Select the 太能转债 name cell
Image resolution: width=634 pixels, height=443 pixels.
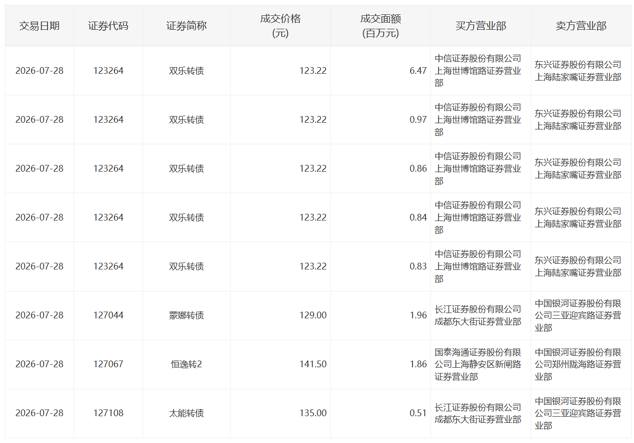(x=186, y=413)
